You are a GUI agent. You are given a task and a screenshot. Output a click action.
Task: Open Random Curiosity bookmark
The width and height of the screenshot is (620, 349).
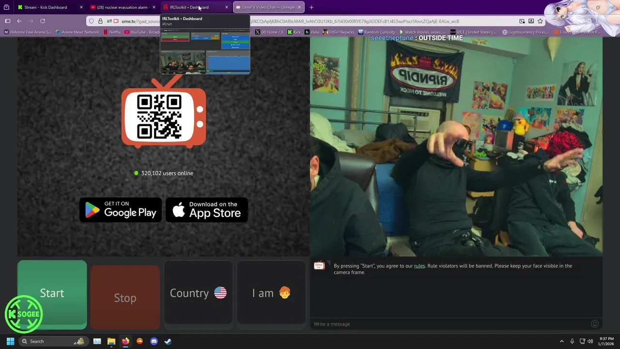point(376,32)
